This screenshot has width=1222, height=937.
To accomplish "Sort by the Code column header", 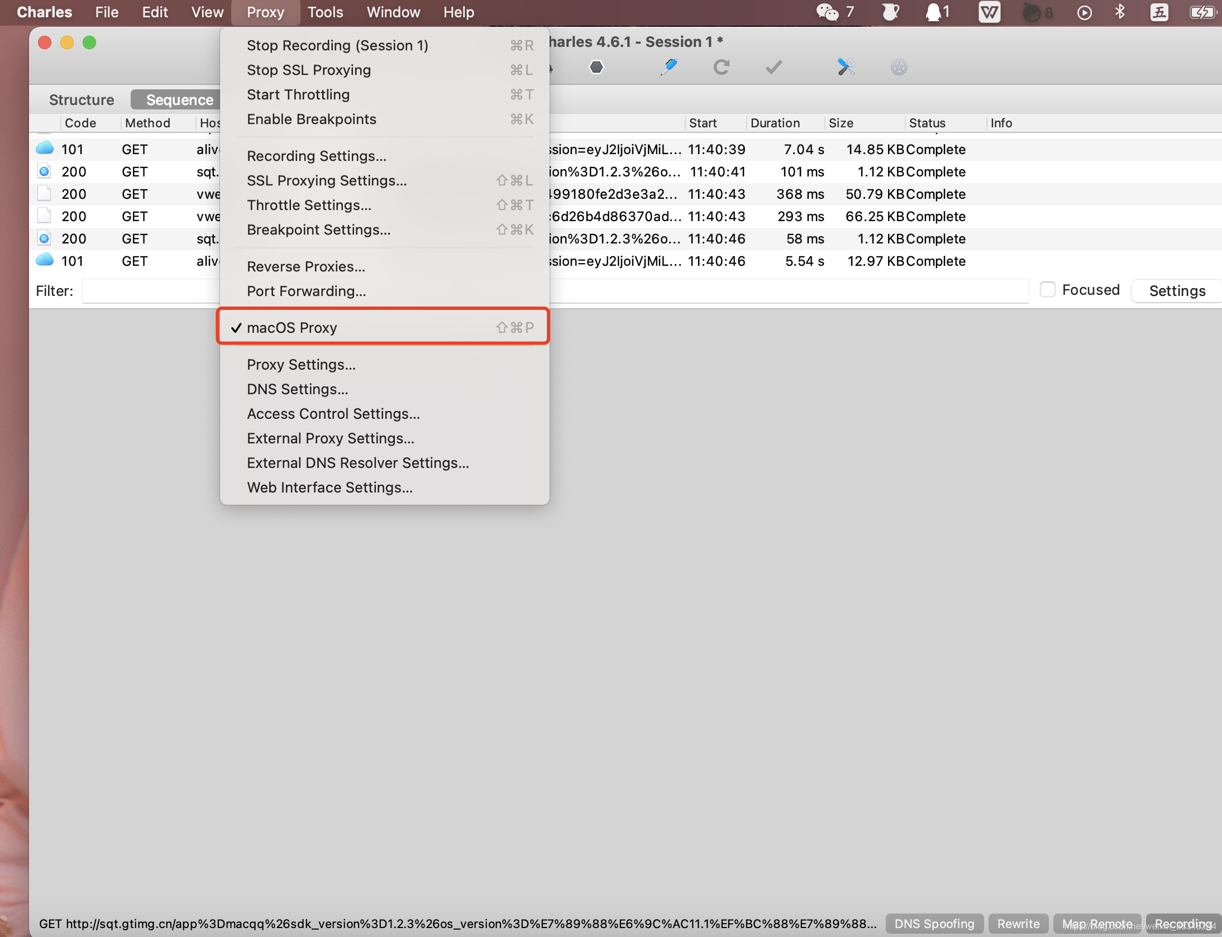I will pyautogui.click(x=90, y=123).
